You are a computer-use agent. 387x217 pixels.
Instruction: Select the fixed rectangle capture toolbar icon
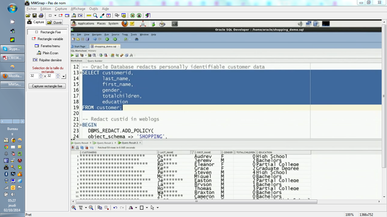coord(50,16)
